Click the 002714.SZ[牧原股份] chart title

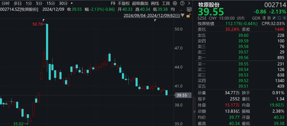point(19,10)
